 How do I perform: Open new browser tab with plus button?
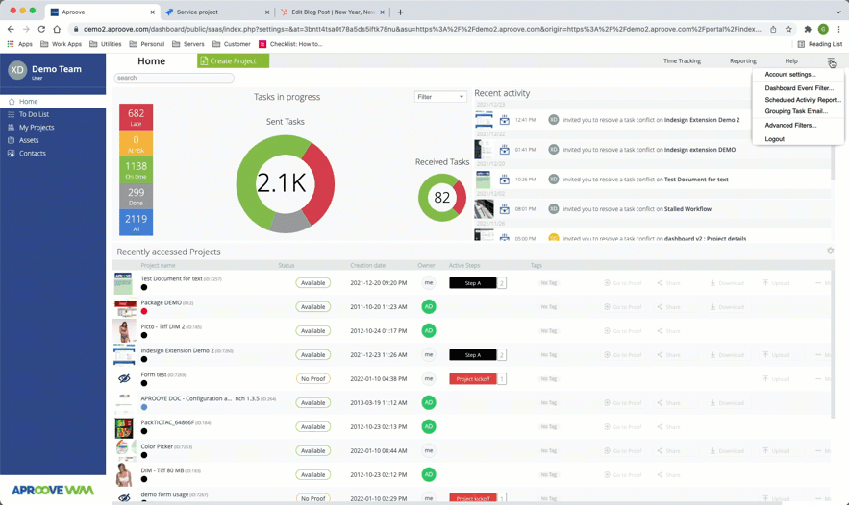tap(400, 12)
